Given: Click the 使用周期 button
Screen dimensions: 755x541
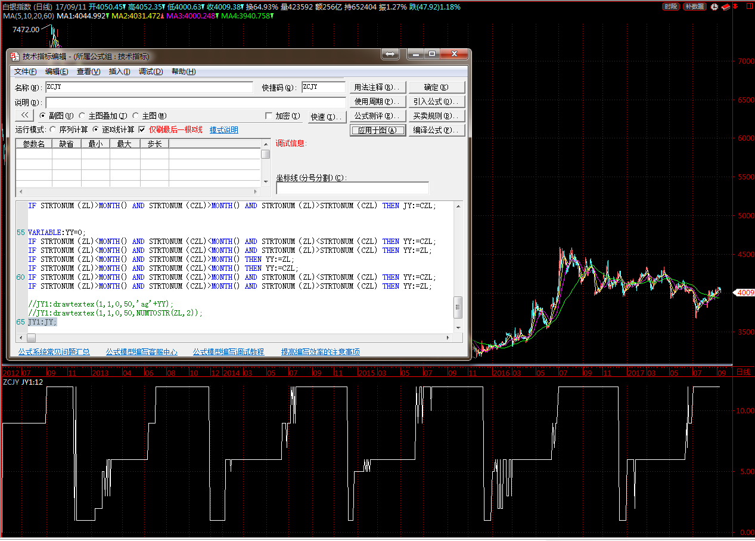Looking at the screenshot, I should click(378, 102).
